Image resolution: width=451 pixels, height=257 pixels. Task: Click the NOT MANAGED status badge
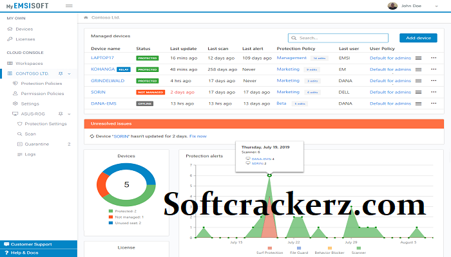(150, 93)
